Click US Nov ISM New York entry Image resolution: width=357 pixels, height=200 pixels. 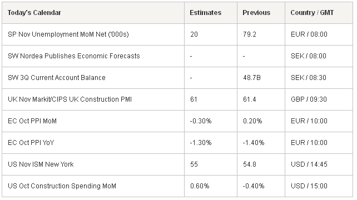tap(41, 164)
